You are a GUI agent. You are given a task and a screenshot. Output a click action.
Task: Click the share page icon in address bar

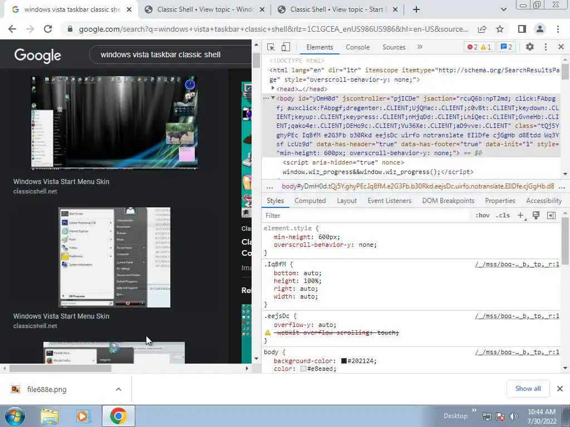482,29
